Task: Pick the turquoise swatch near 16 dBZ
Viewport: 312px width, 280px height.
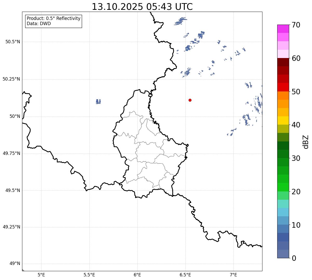Action: (x=283, y=204)
